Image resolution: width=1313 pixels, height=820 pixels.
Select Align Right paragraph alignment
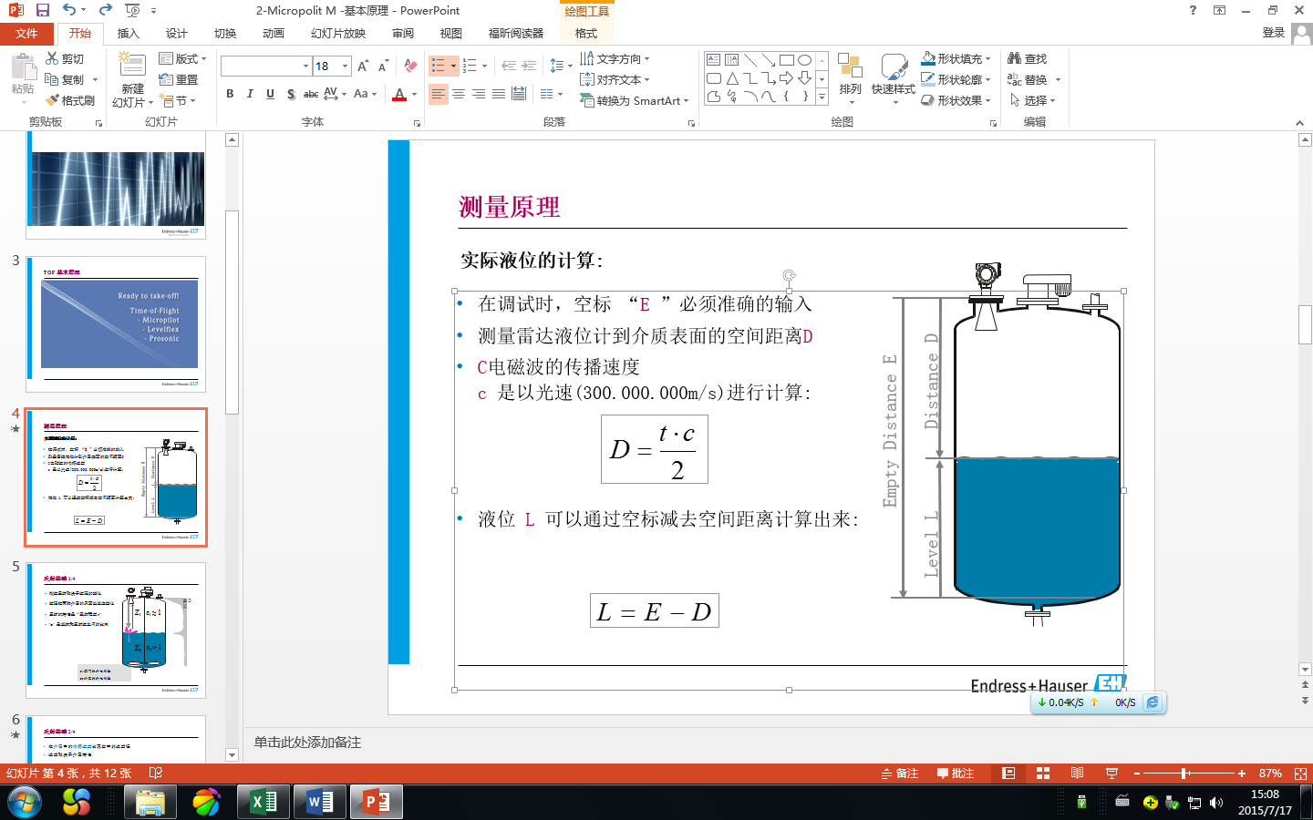(479, 94)
